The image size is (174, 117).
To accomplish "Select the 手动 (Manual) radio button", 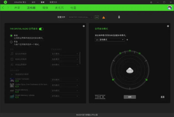I will [11, 42].
